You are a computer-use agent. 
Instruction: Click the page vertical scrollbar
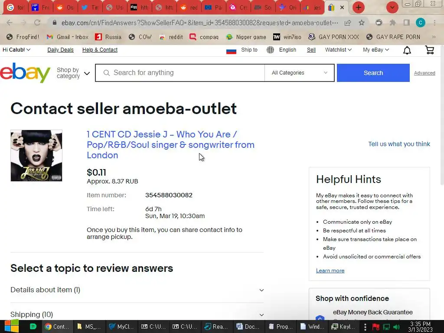(x=442, y=114)
